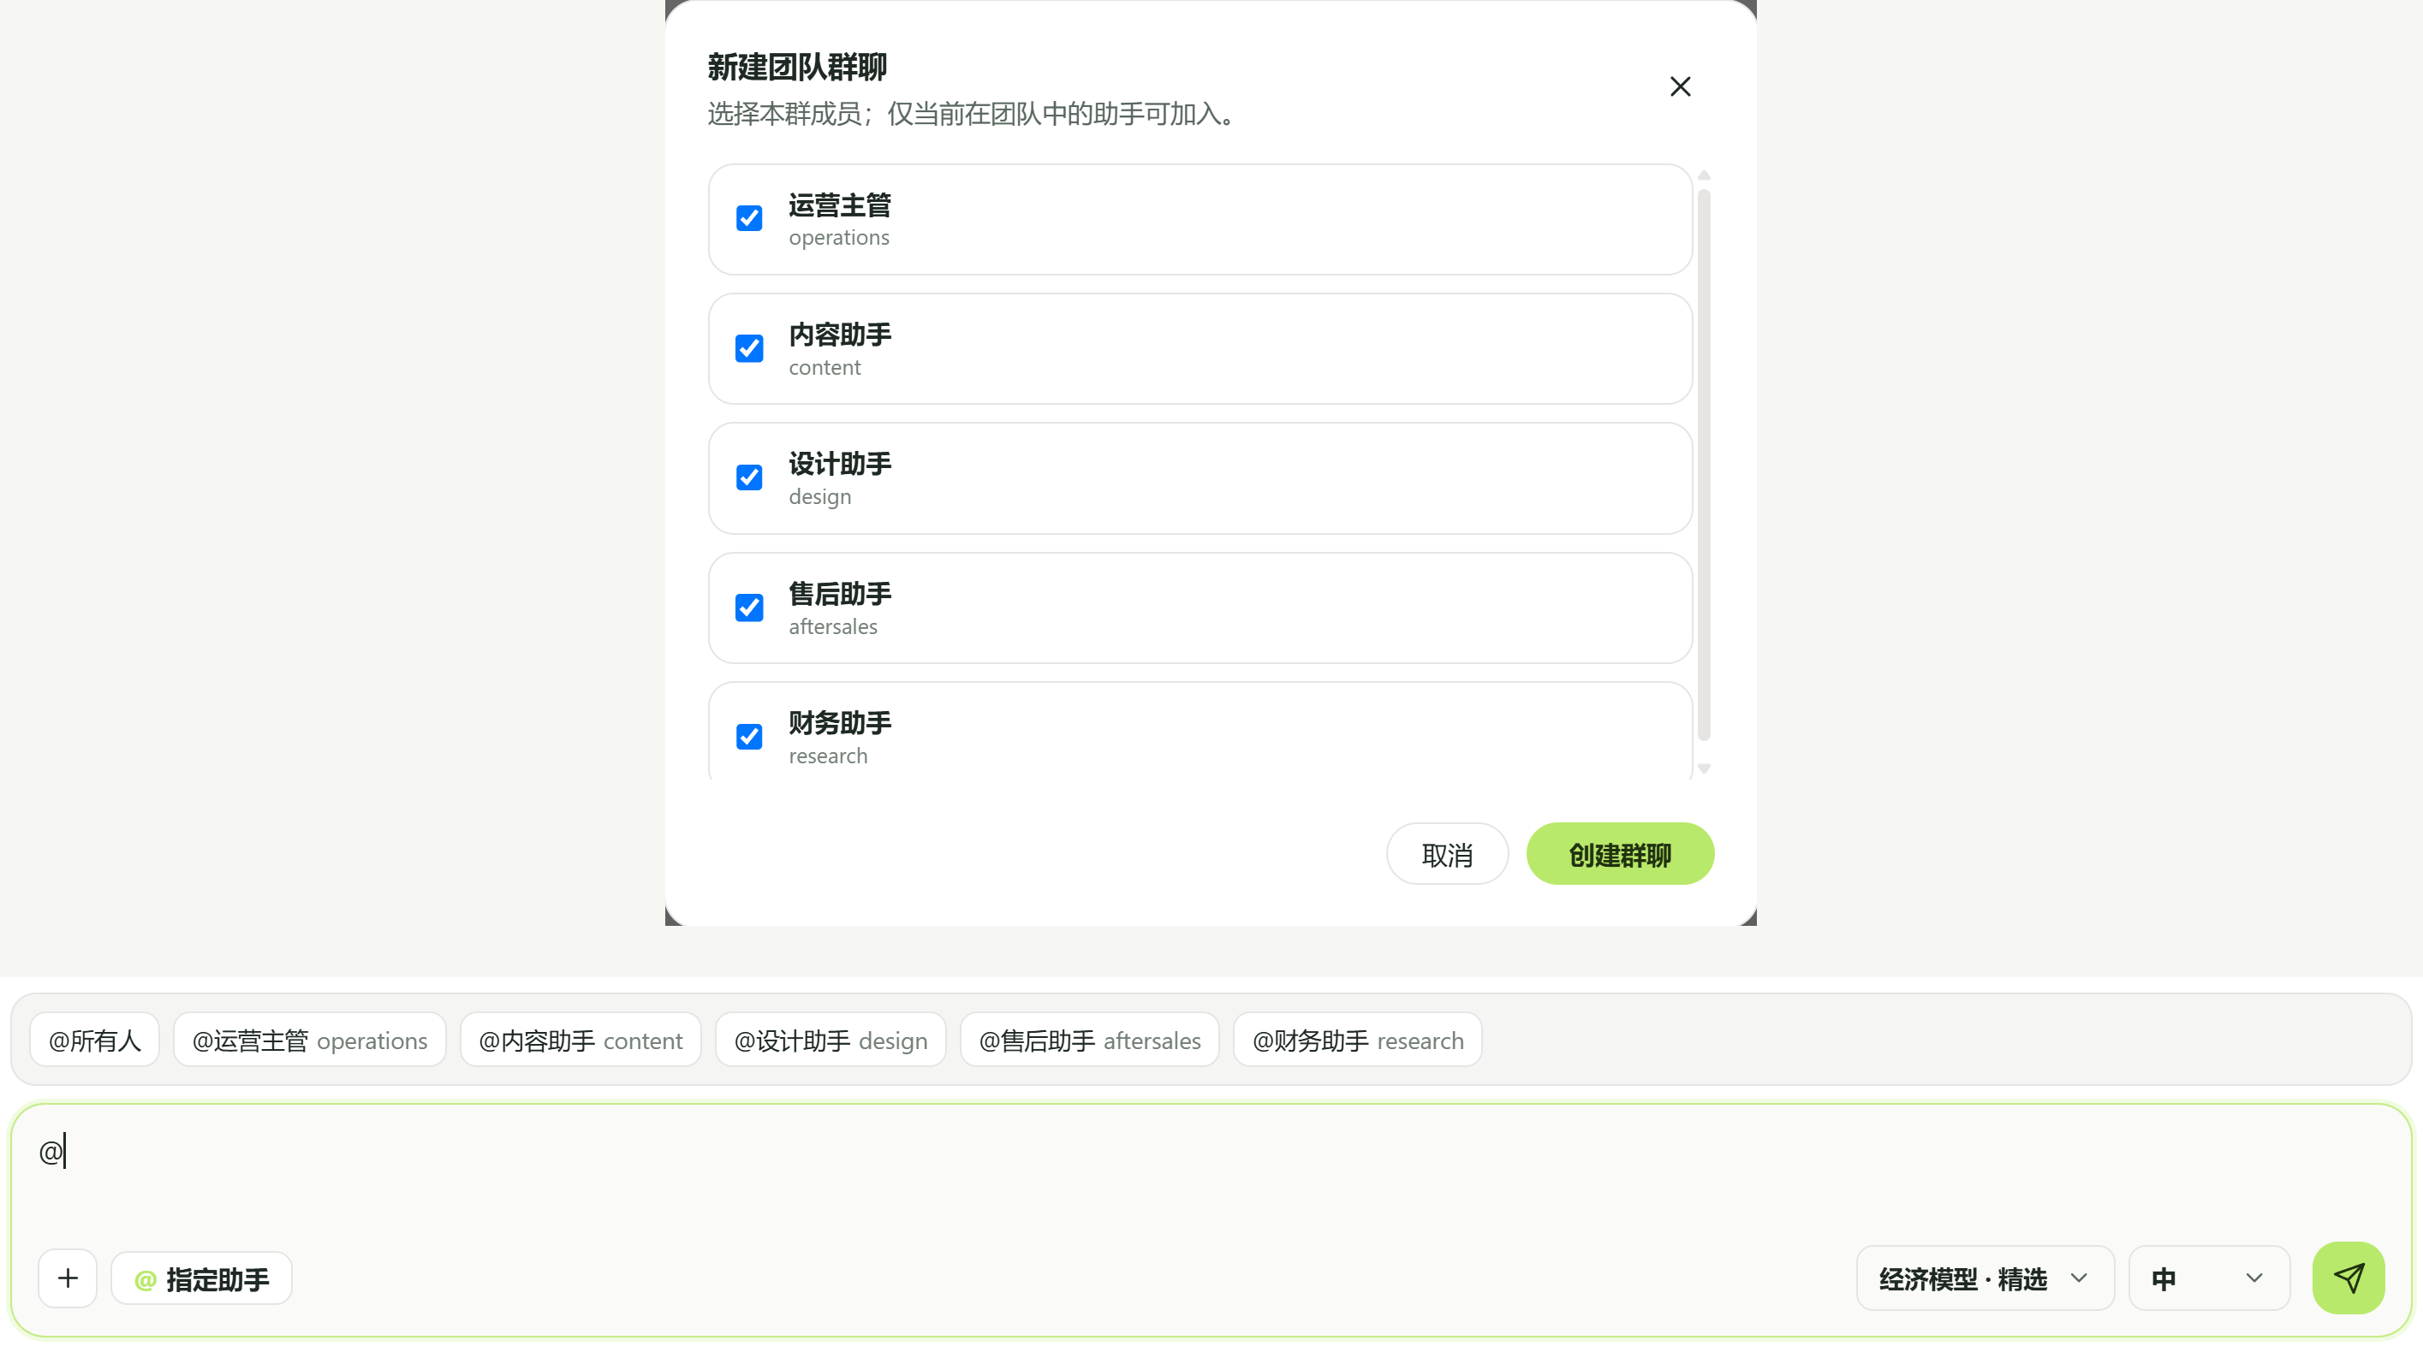The width and height of the screenshot is (2423, 1352).
Task: Click the 运营主管 member name text
Action: click(839, 205)
